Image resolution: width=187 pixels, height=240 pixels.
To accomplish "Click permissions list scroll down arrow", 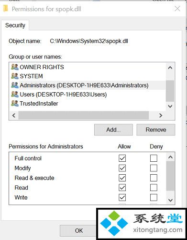I will tap(170, 200).
